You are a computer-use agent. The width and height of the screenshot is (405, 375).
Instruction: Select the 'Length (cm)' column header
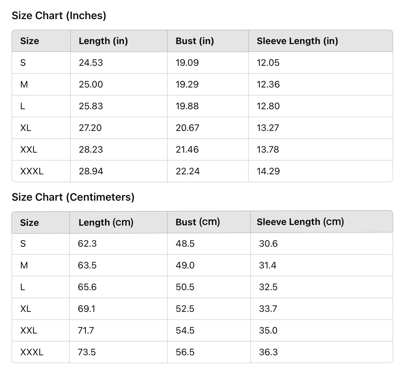click(106, 222)
